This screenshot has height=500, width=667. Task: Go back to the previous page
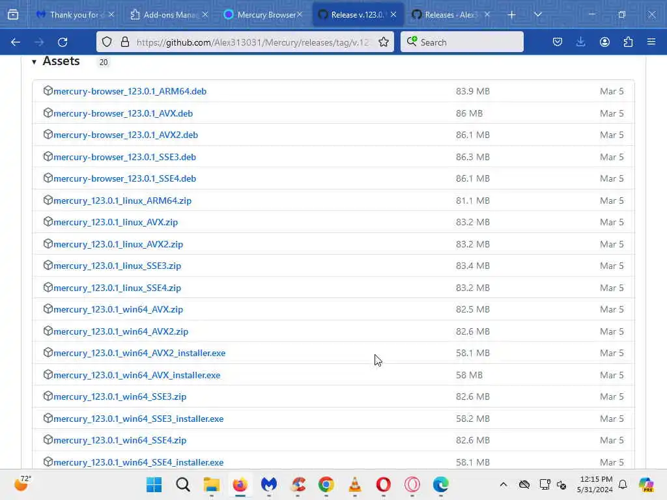(16, 42)
